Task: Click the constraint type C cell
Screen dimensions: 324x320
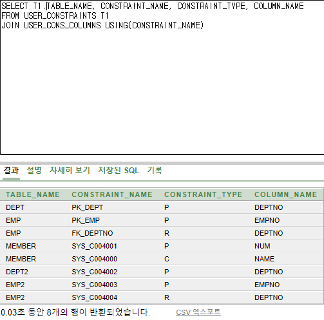Action: [x=167, y=259]
